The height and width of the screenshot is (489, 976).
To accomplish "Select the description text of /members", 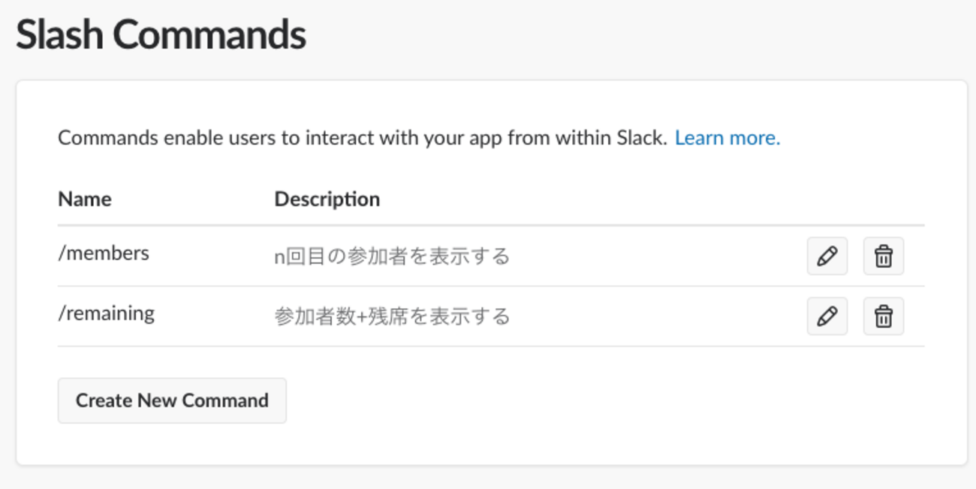I will click(391, 256).
